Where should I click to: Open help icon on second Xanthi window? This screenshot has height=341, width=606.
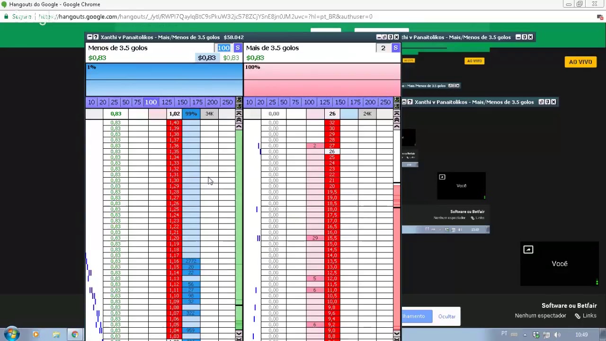(x=410, y=102)
